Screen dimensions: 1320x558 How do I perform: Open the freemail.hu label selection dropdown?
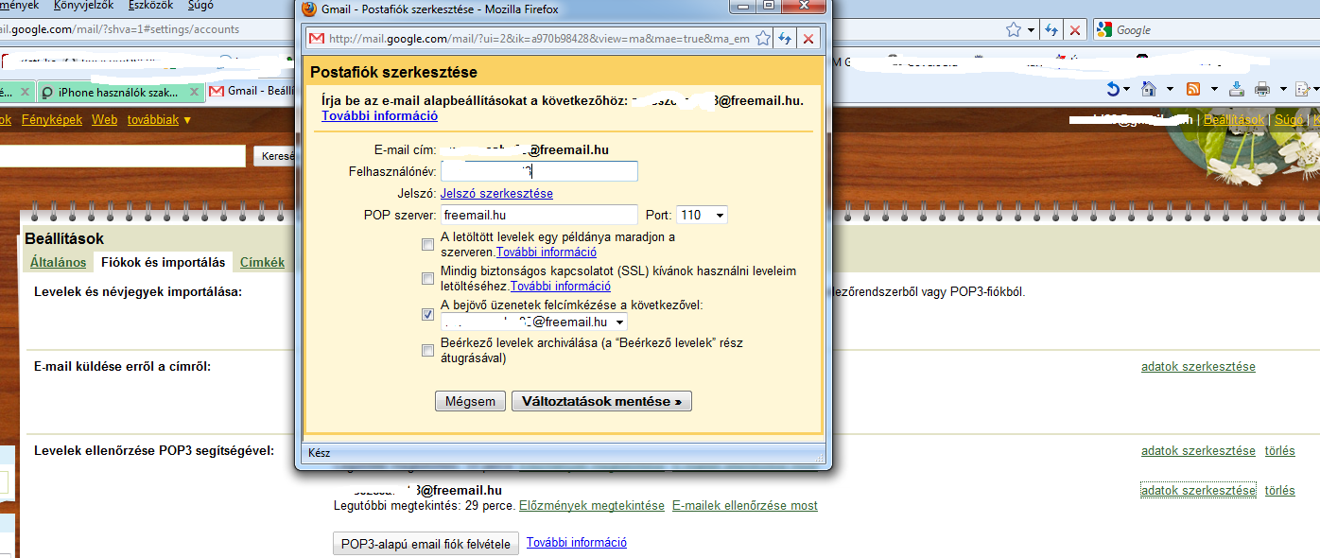tap(534, 322)
